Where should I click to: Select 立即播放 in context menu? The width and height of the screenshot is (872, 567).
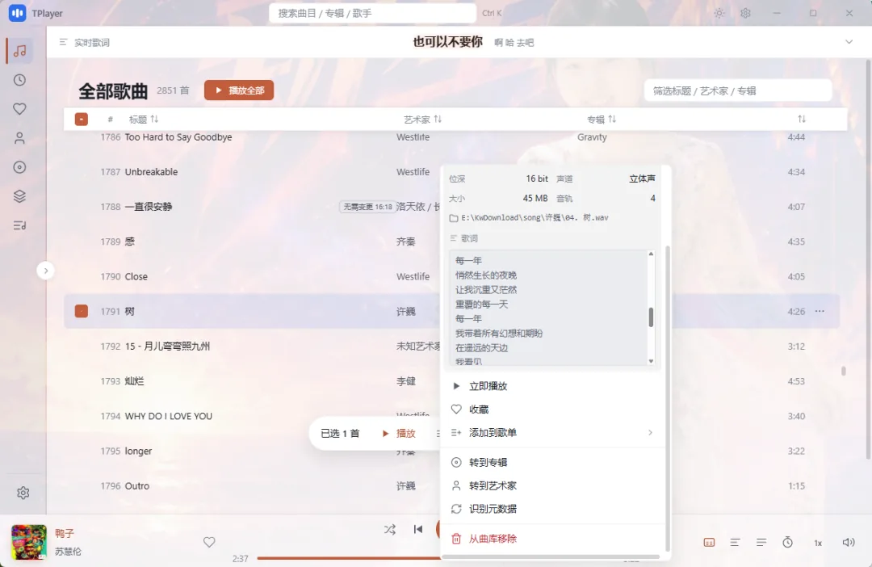click(553, 385)
